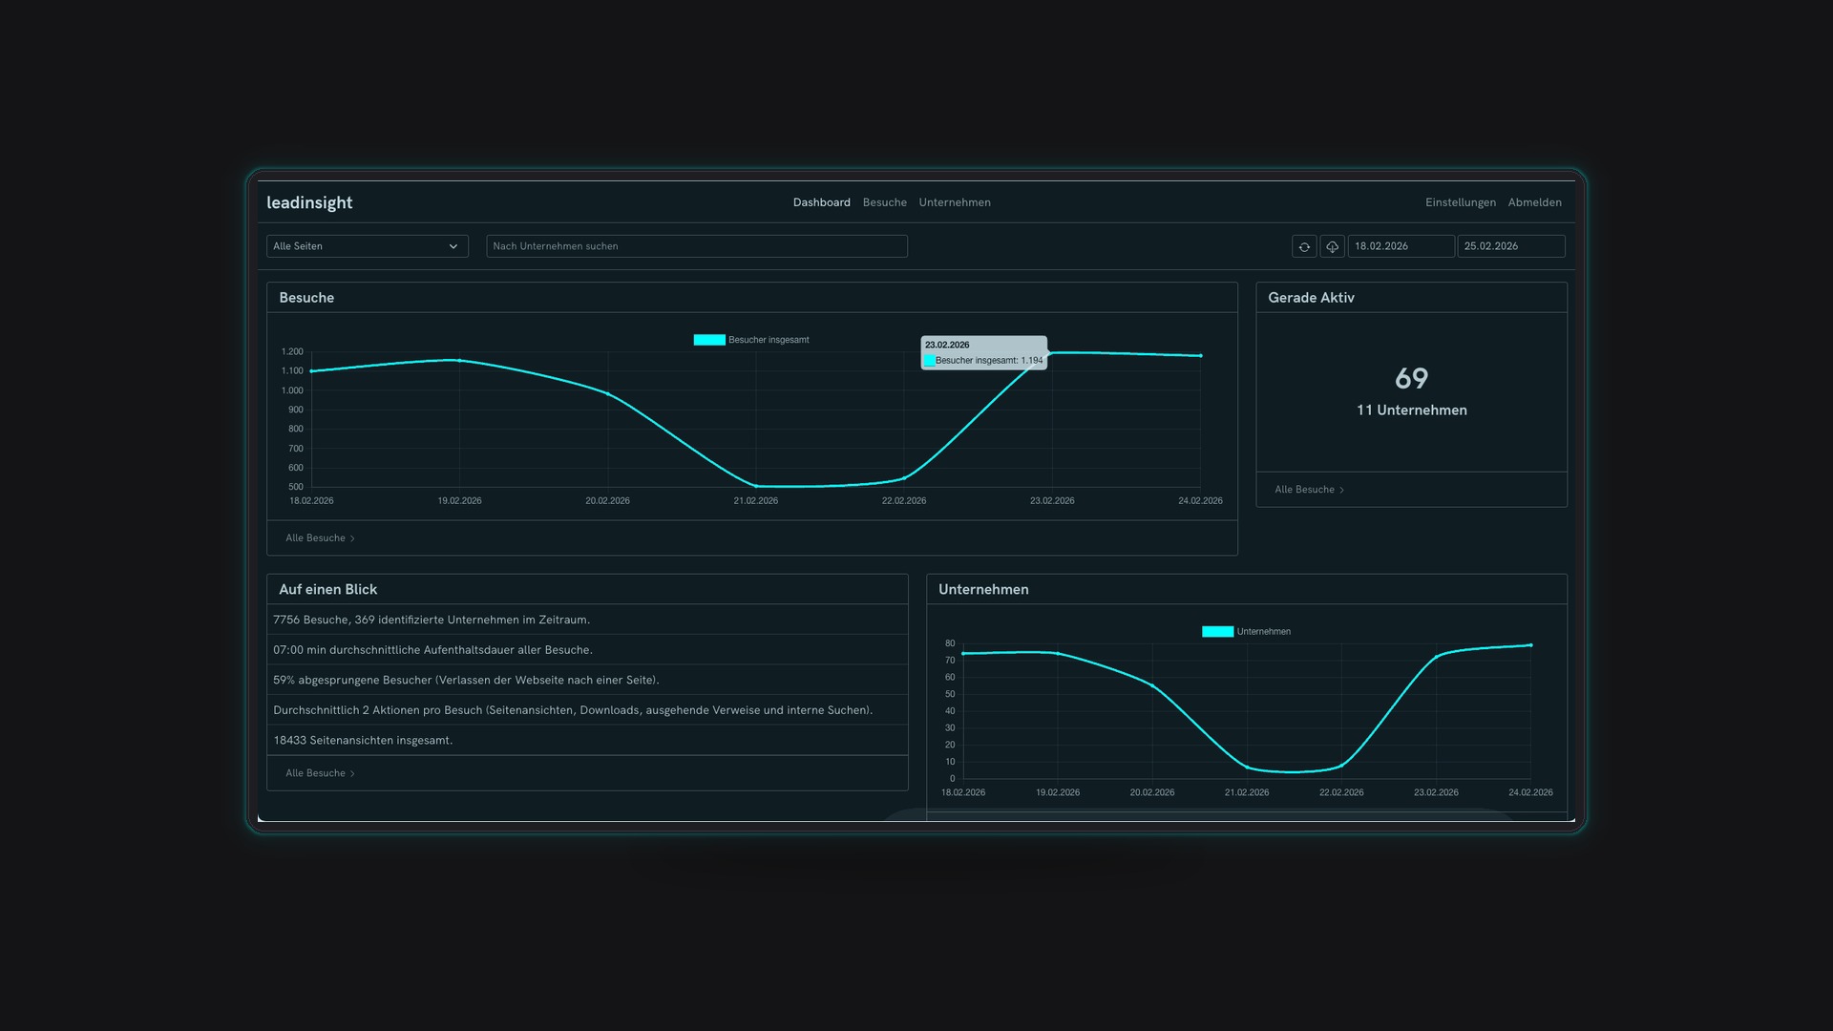The height and width of the screenshot is (1031, 1833).
Task: Click the Unternehmen legend swatch in Unternehmen chart
Action: [1216, 631]
